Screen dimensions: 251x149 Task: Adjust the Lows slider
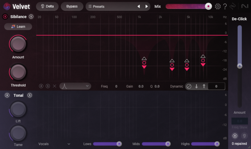point(107,144)
